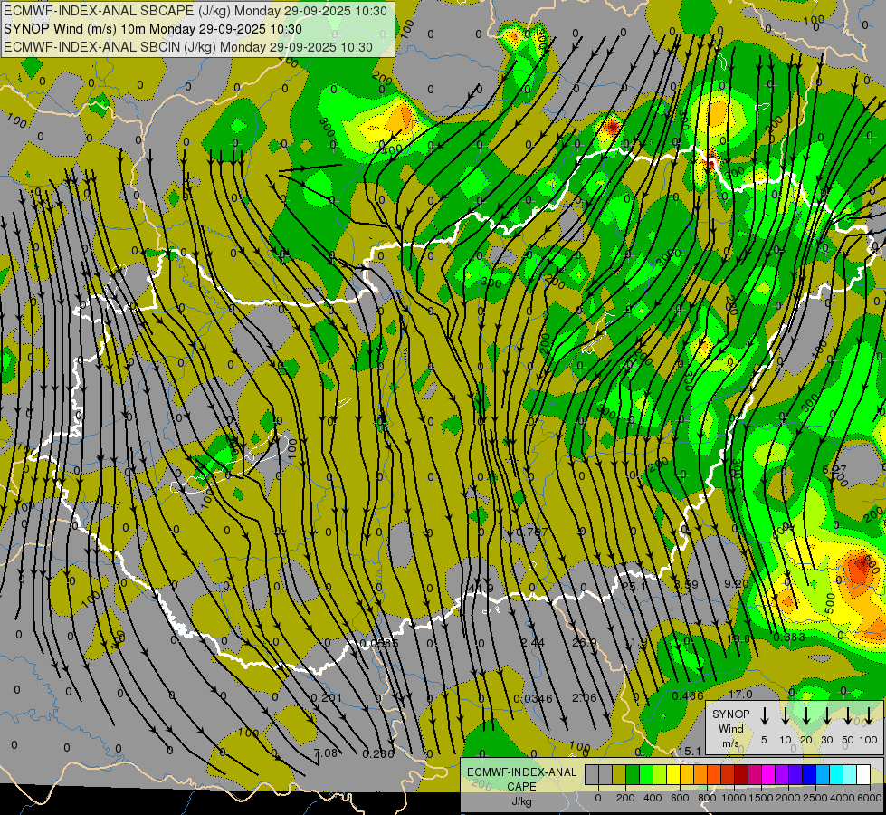
Task: Click the 0.236 value near map bottom
Action: [378, 753]
